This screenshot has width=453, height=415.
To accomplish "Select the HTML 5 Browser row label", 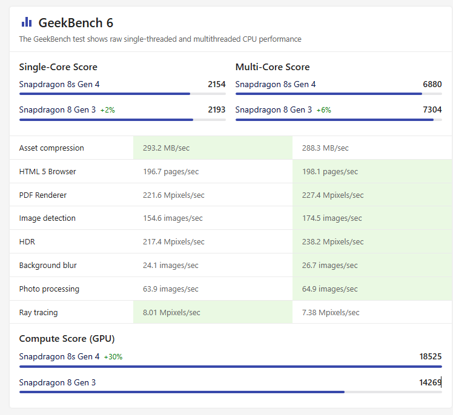I will tap(48, 172).
